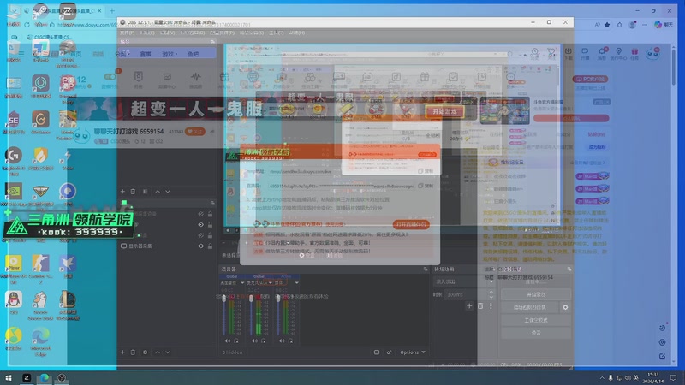Adjust the second mixer channel volume fader
This screenshot has width=685, height=385.
[251, 299]
